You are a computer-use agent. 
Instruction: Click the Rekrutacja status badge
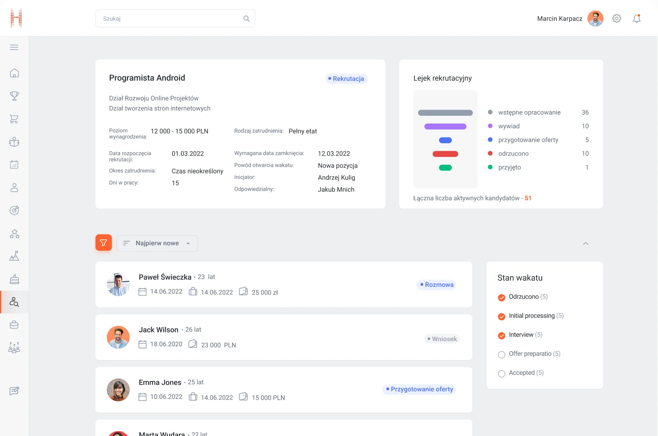pyautogui.click(x=346, y=79)
